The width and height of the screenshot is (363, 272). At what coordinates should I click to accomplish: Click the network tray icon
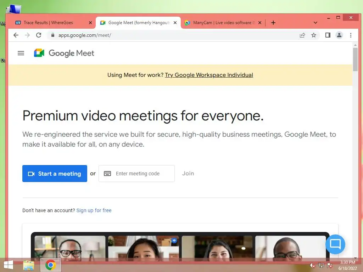click(321, 265)
